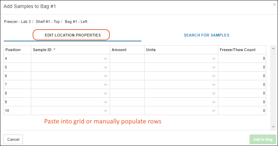The width and height of the screenshot is (278, 146).
Task: Click Amount field for position 7
Action: 127,84
